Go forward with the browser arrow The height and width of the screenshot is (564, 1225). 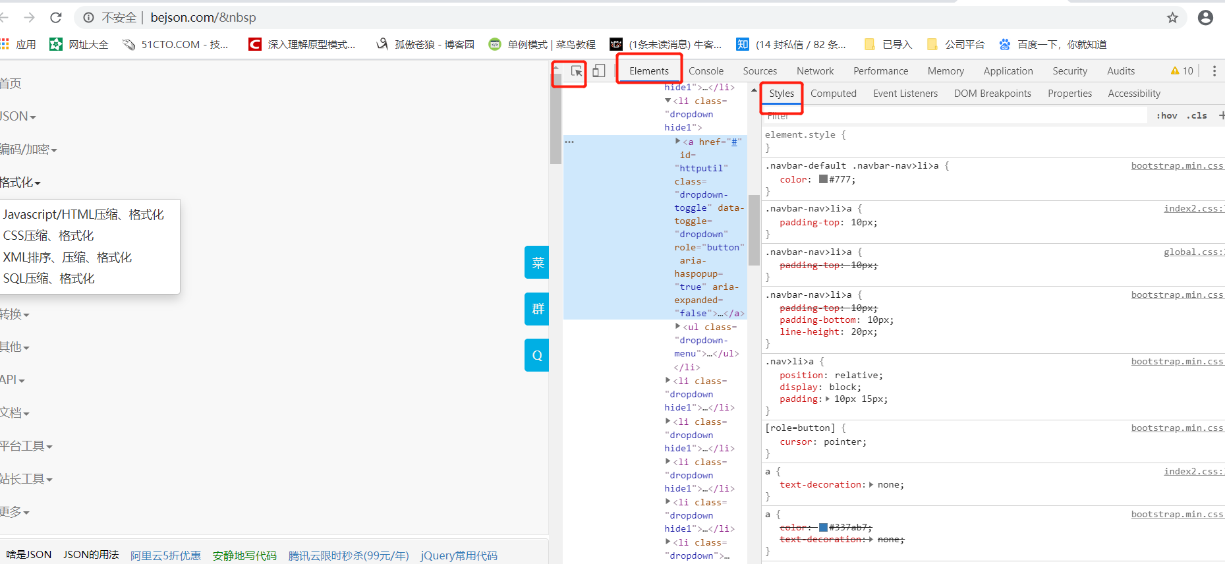click(29, 18)
